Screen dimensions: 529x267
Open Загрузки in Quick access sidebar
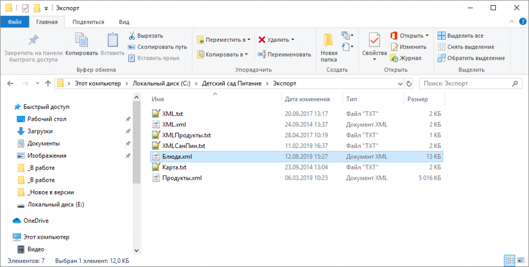(39, 131)
